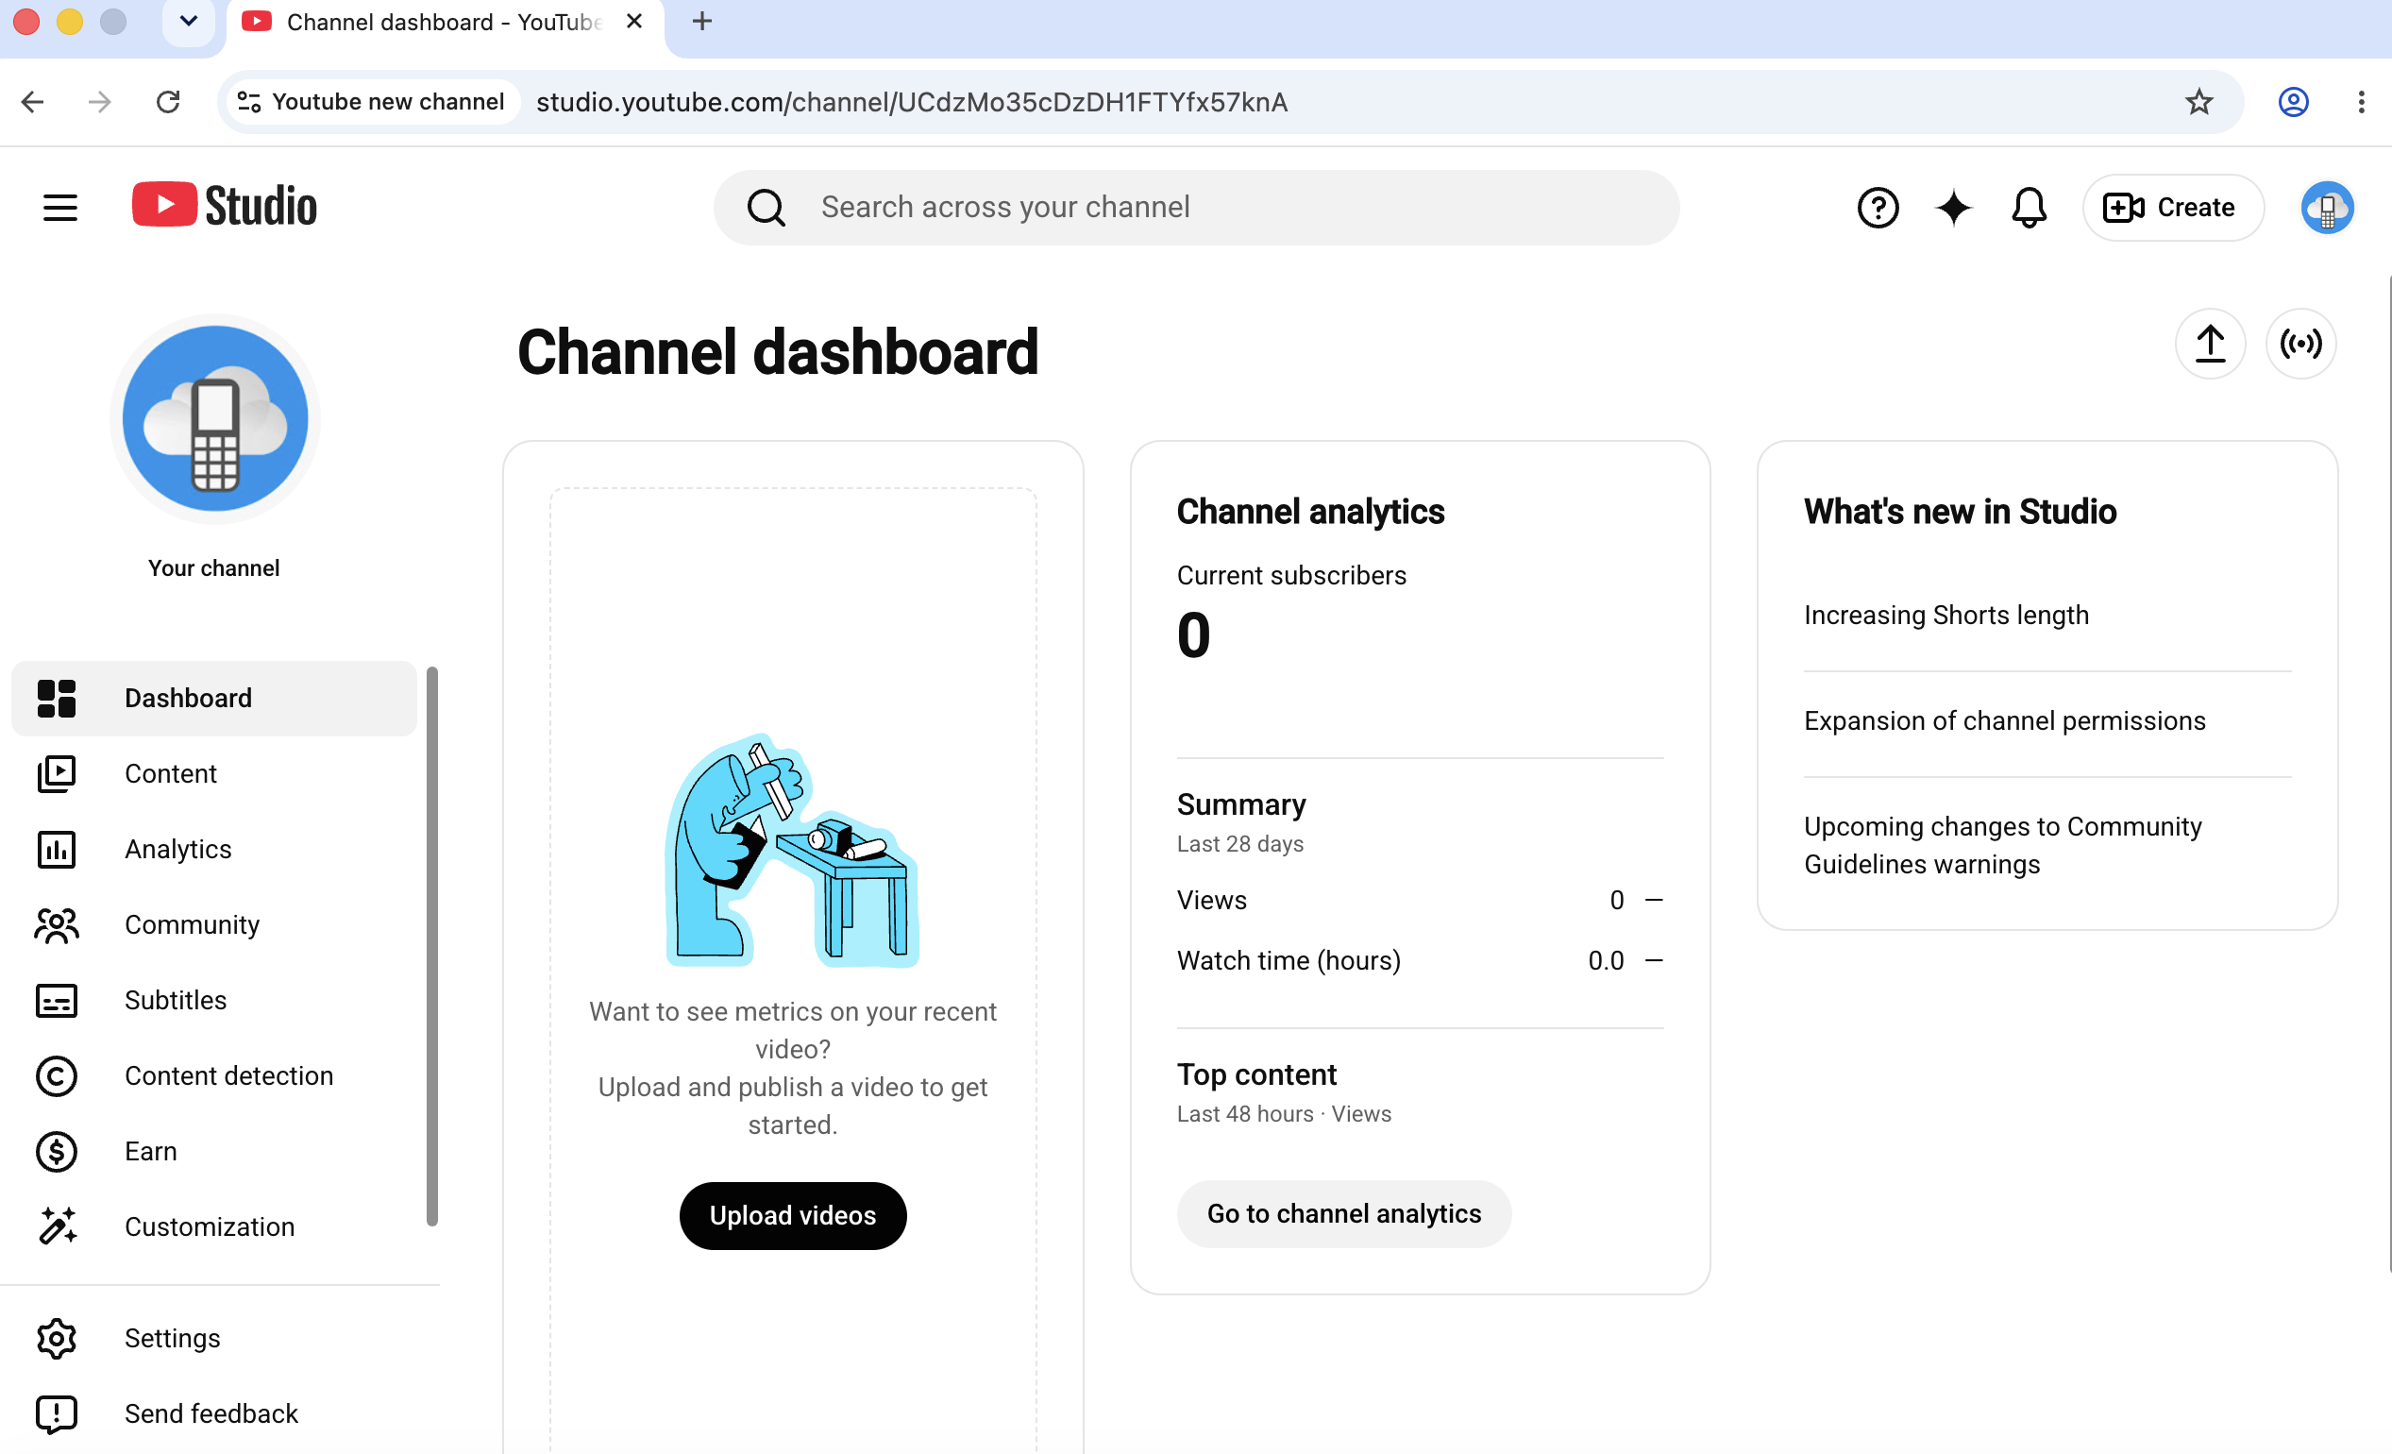Click the 'Your channel' label
Viewport: 2392px width, 1454px height.
click(x=213, y=568)
